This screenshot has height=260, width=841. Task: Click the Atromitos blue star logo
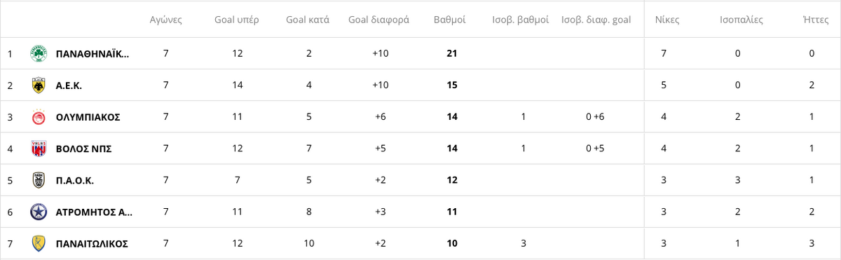(39, 212)
